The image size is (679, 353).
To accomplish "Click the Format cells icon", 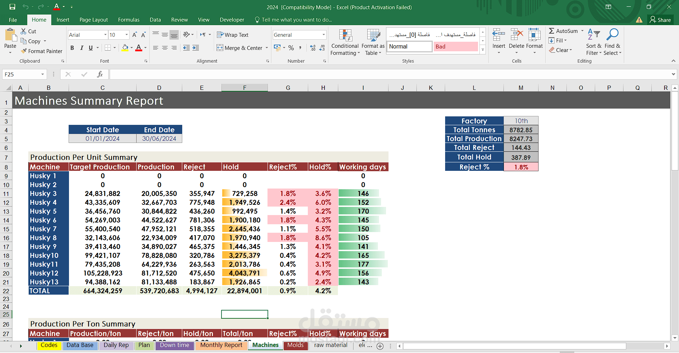I will pos(534,35).
